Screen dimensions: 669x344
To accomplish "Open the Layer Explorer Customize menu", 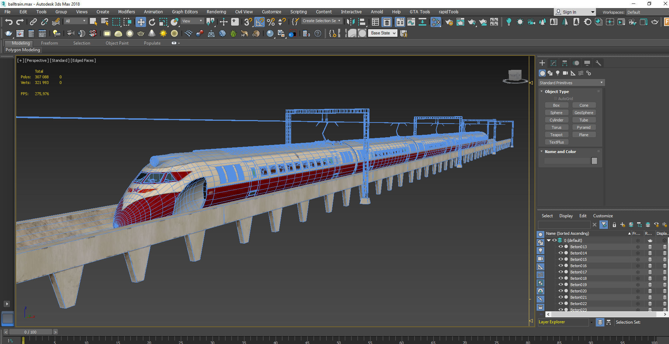I will pos(603,216).
